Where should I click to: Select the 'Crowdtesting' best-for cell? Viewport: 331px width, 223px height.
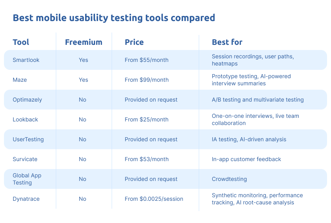(229, 179)
